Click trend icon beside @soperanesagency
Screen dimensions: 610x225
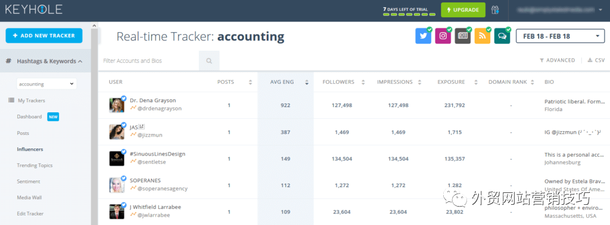click(x=133, y=188)
